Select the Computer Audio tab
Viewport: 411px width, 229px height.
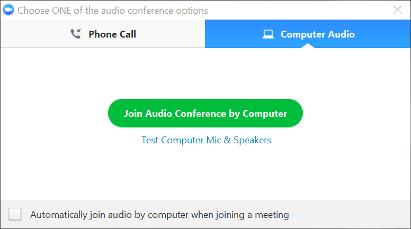click(308, 34)
